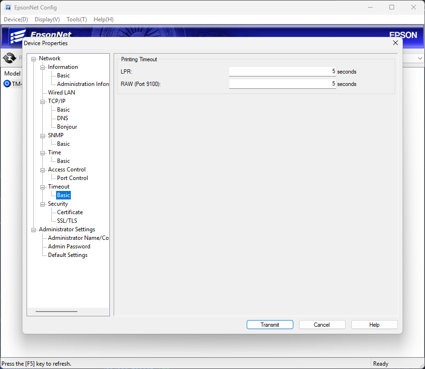The height and width of the screenshot is (369, 425).
Task: Click the EpsonNet Config title bar icon
Action: [x=8, y=7]
